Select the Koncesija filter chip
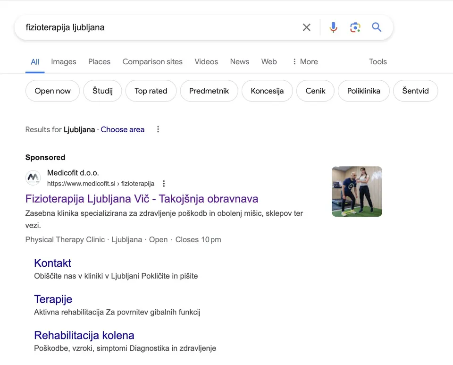The height and width of the screenshot is (365, 453). tap(267, 91)
